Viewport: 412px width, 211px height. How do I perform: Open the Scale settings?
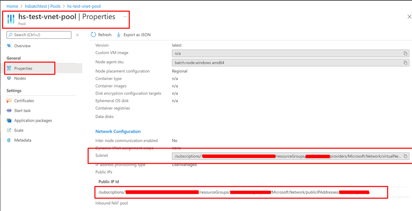tap(19, 130)
